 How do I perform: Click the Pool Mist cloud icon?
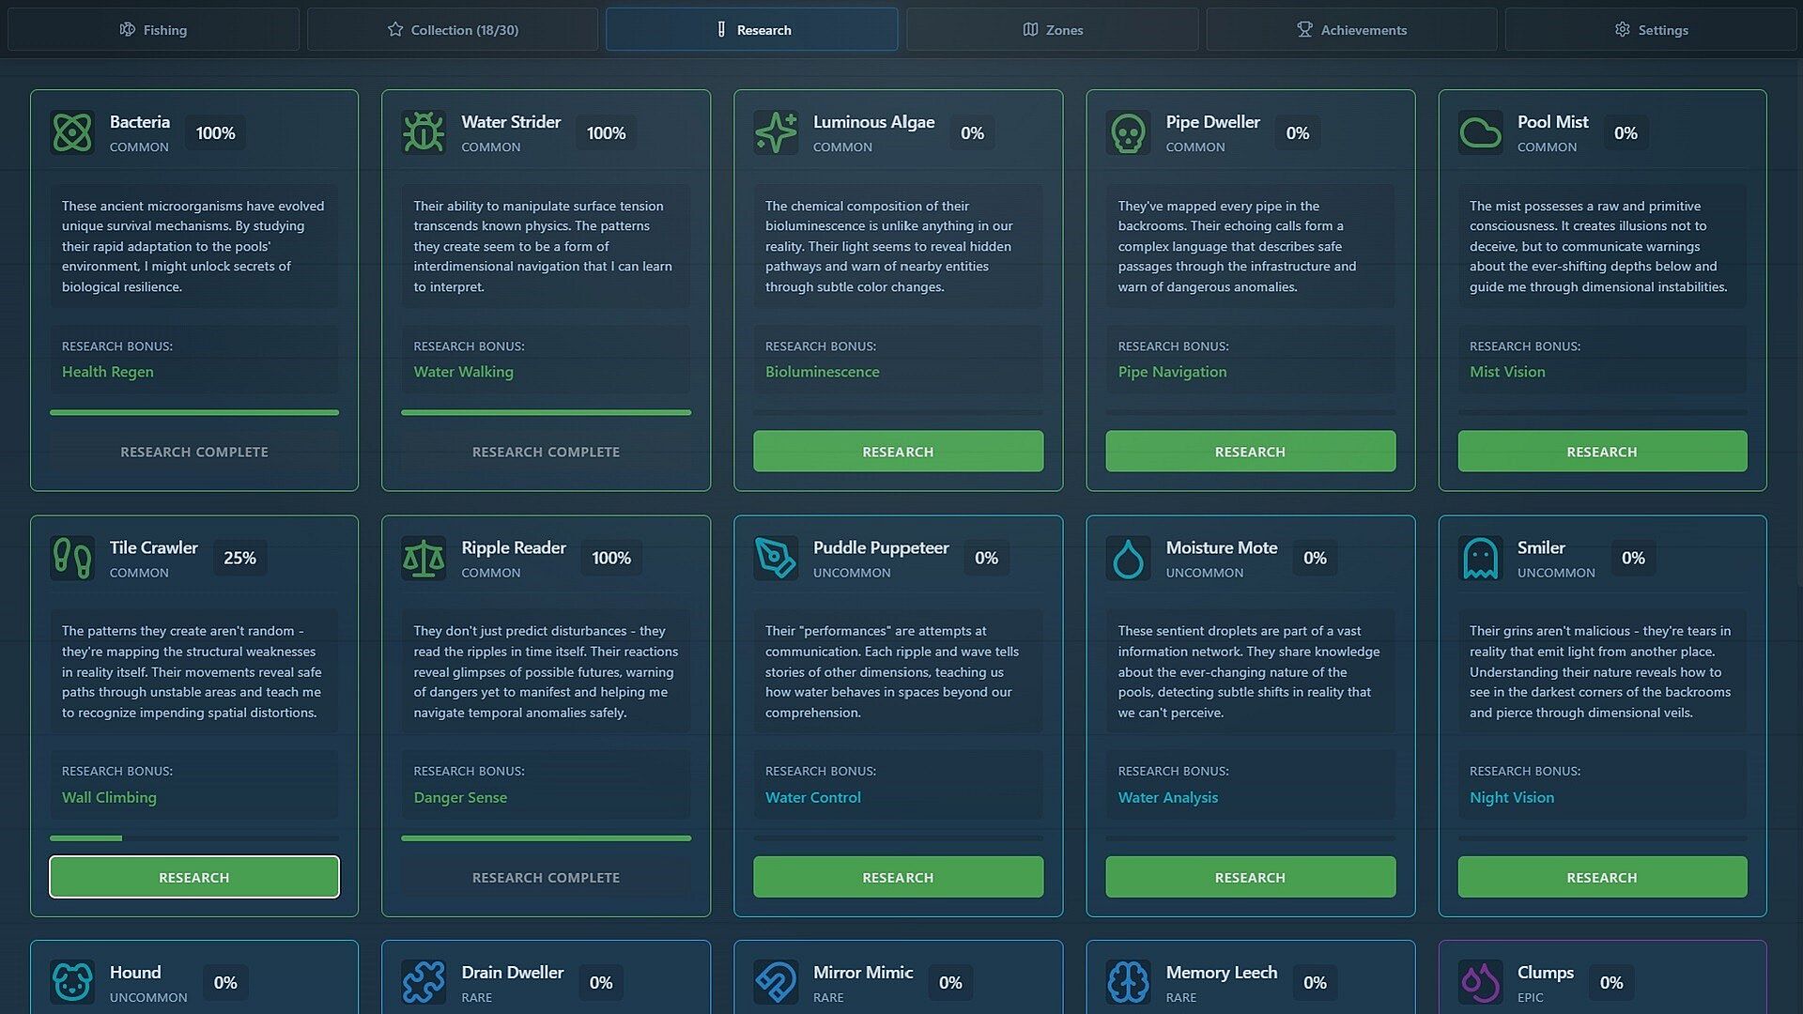point(1480,132)
